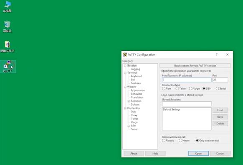Focus the Port input field

pyautogui.click(x=220, y=80)
